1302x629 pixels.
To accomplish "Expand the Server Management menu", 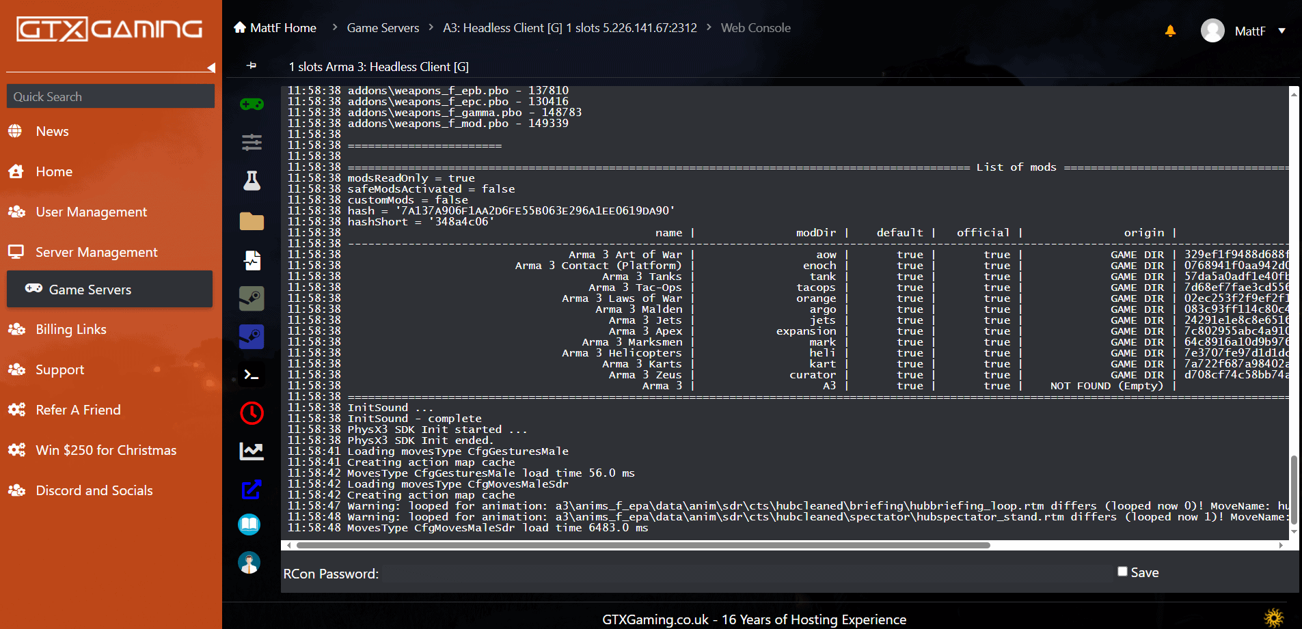I will [x=96, y=252].
